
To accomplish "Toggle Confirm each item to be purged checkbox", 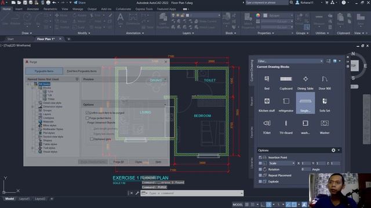I will (x=87, y=113).
